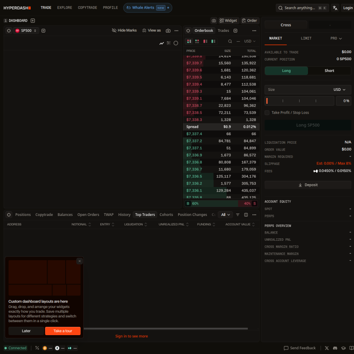354x354 pixels.
Task: Open the language translation icon
Action: point(335,8)
